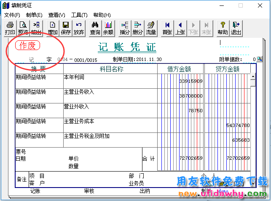
Task: Go to first voucher with 首张
Action: tap(167, 28)
